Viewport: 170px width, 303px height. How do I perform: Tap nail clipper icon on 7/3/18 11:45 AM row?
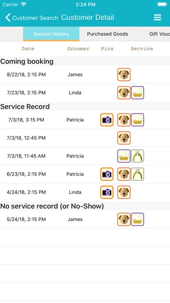click(137, 156)
